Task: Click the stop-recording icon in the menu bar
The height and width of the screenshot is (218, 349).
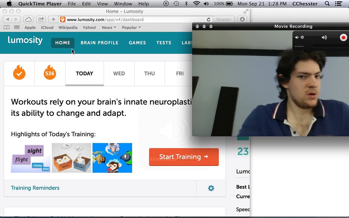Action: point(166,4)
